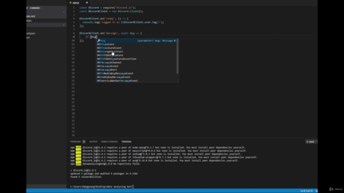Choose MSFIDOSignatureAssertion suggestion

(137, 59)
